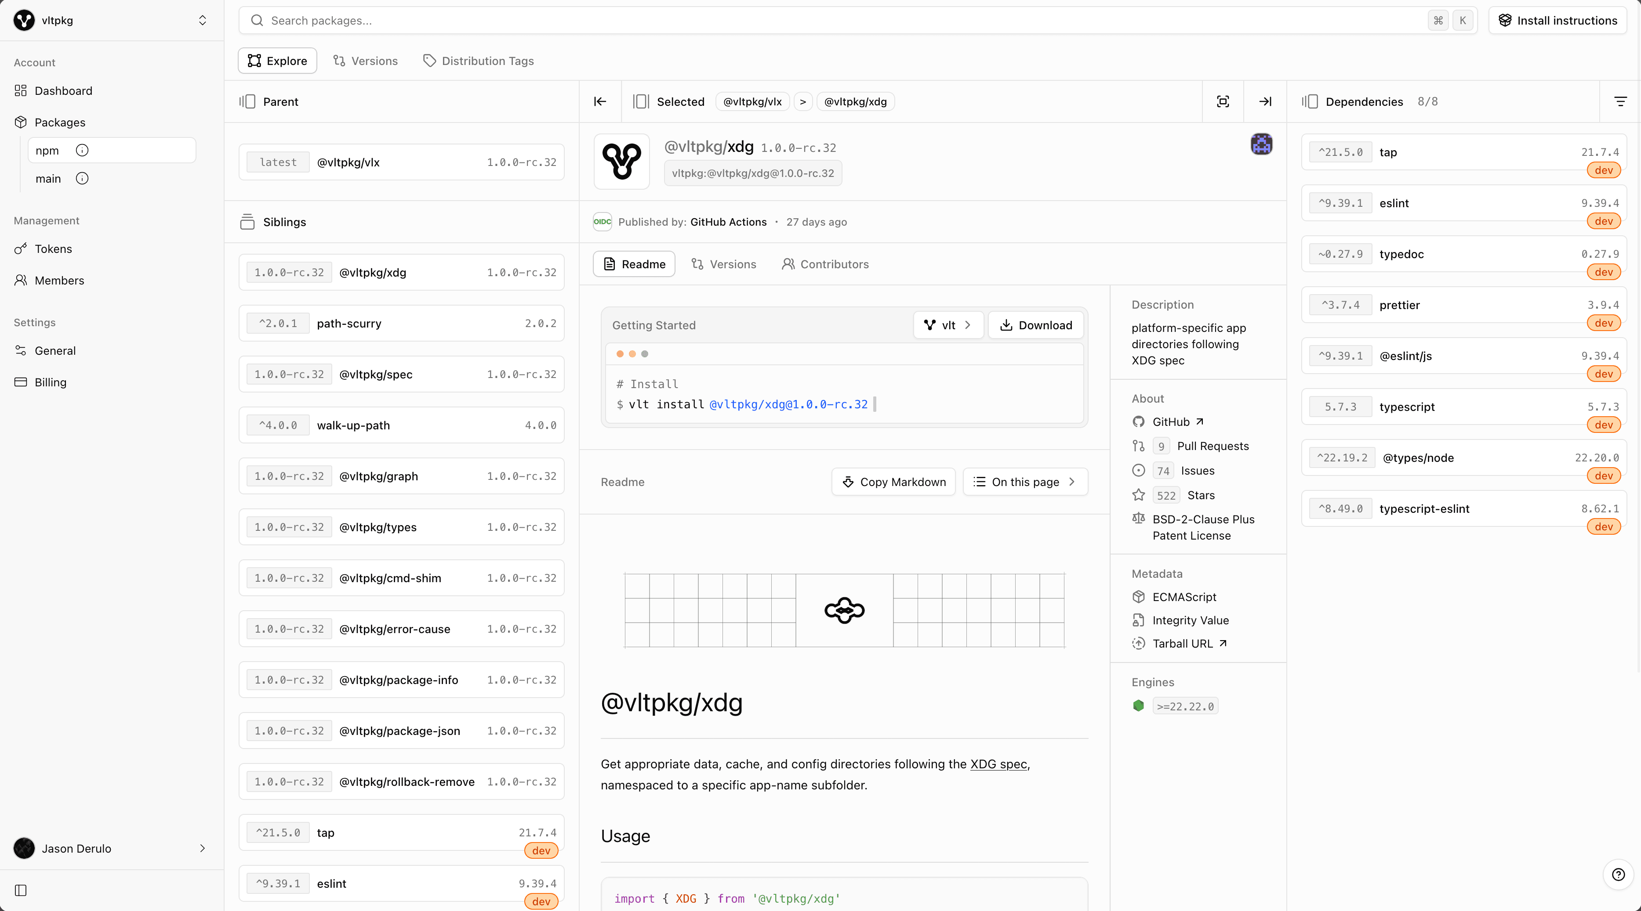This screenshot has width=1641, height=911.
Task: Click the Siblings stack icon
Action: (247, 222)
